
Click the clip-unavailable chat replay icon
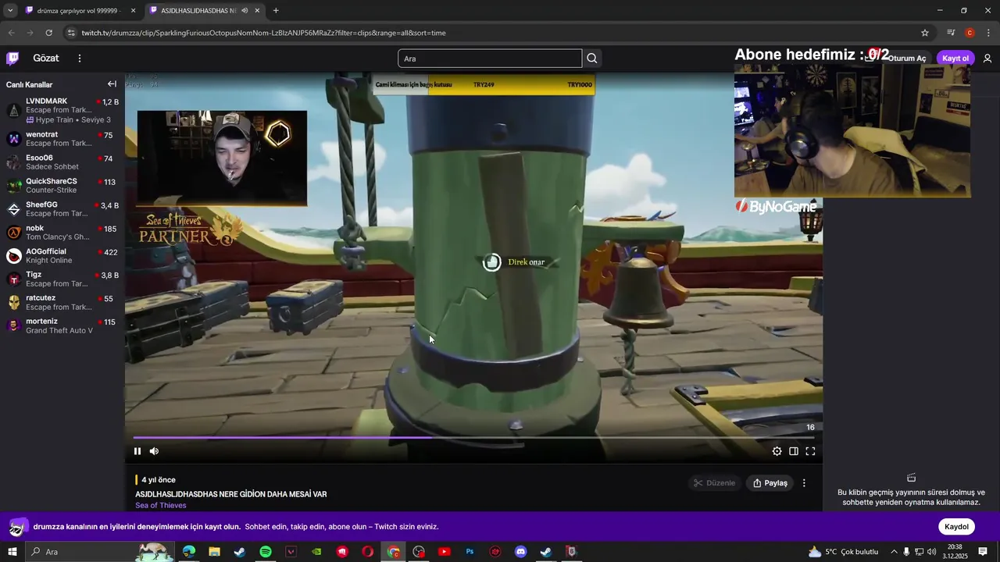point(911,478)
